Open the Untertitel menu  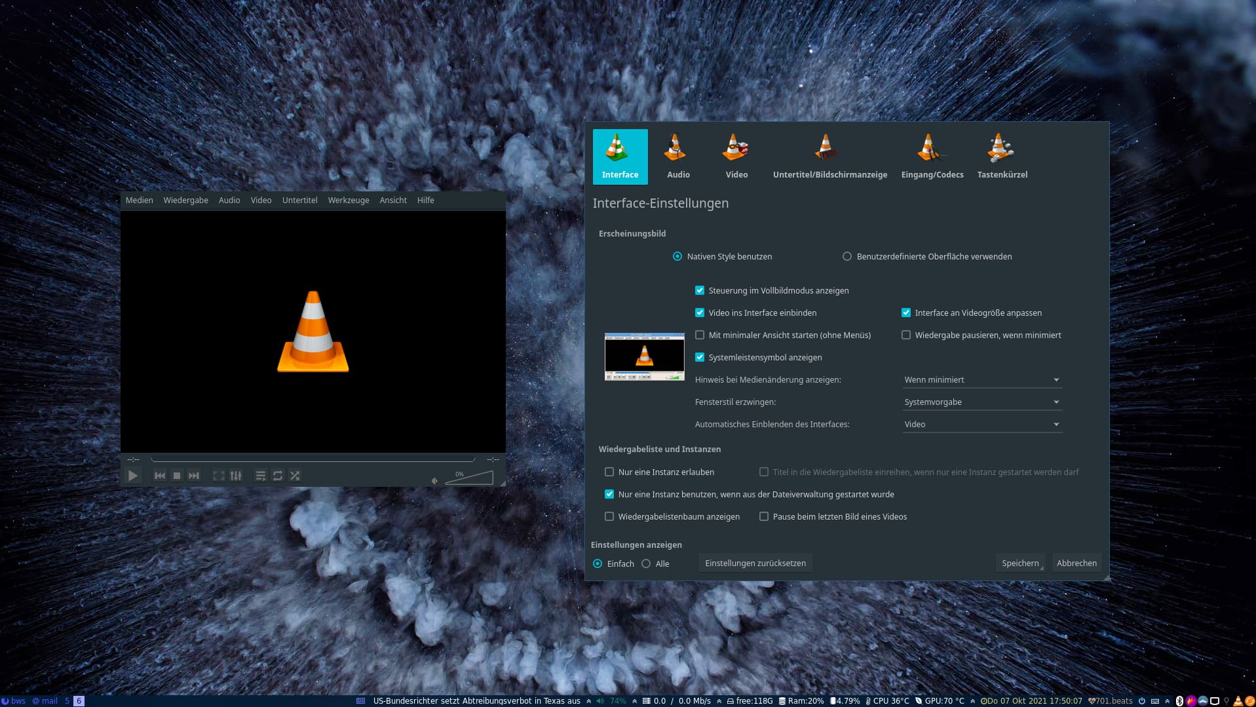[299, 201]
